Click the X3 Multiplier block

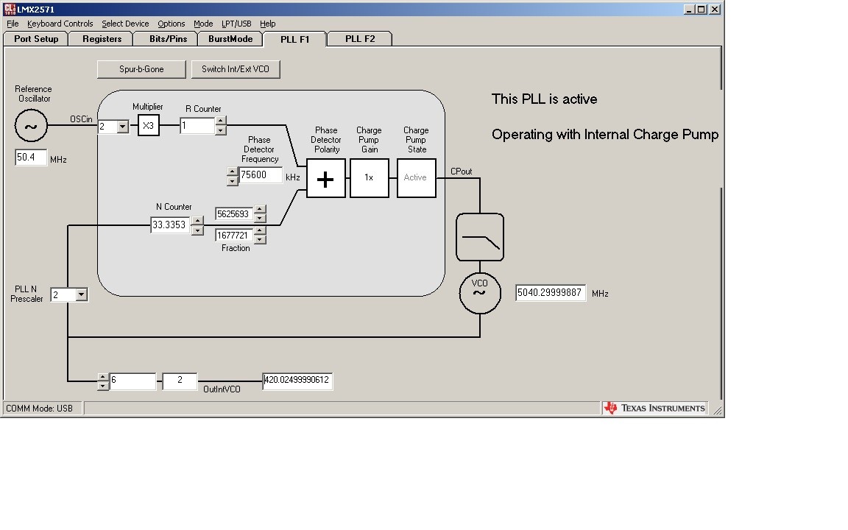tap(148, 125)
